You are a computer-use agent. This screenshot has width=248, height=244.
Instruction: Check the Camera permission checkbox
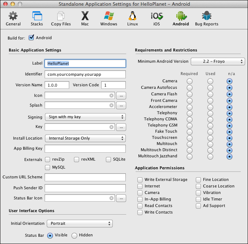[x=140, y=193]
